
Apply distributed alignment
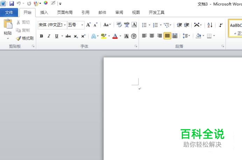(175, 36)
